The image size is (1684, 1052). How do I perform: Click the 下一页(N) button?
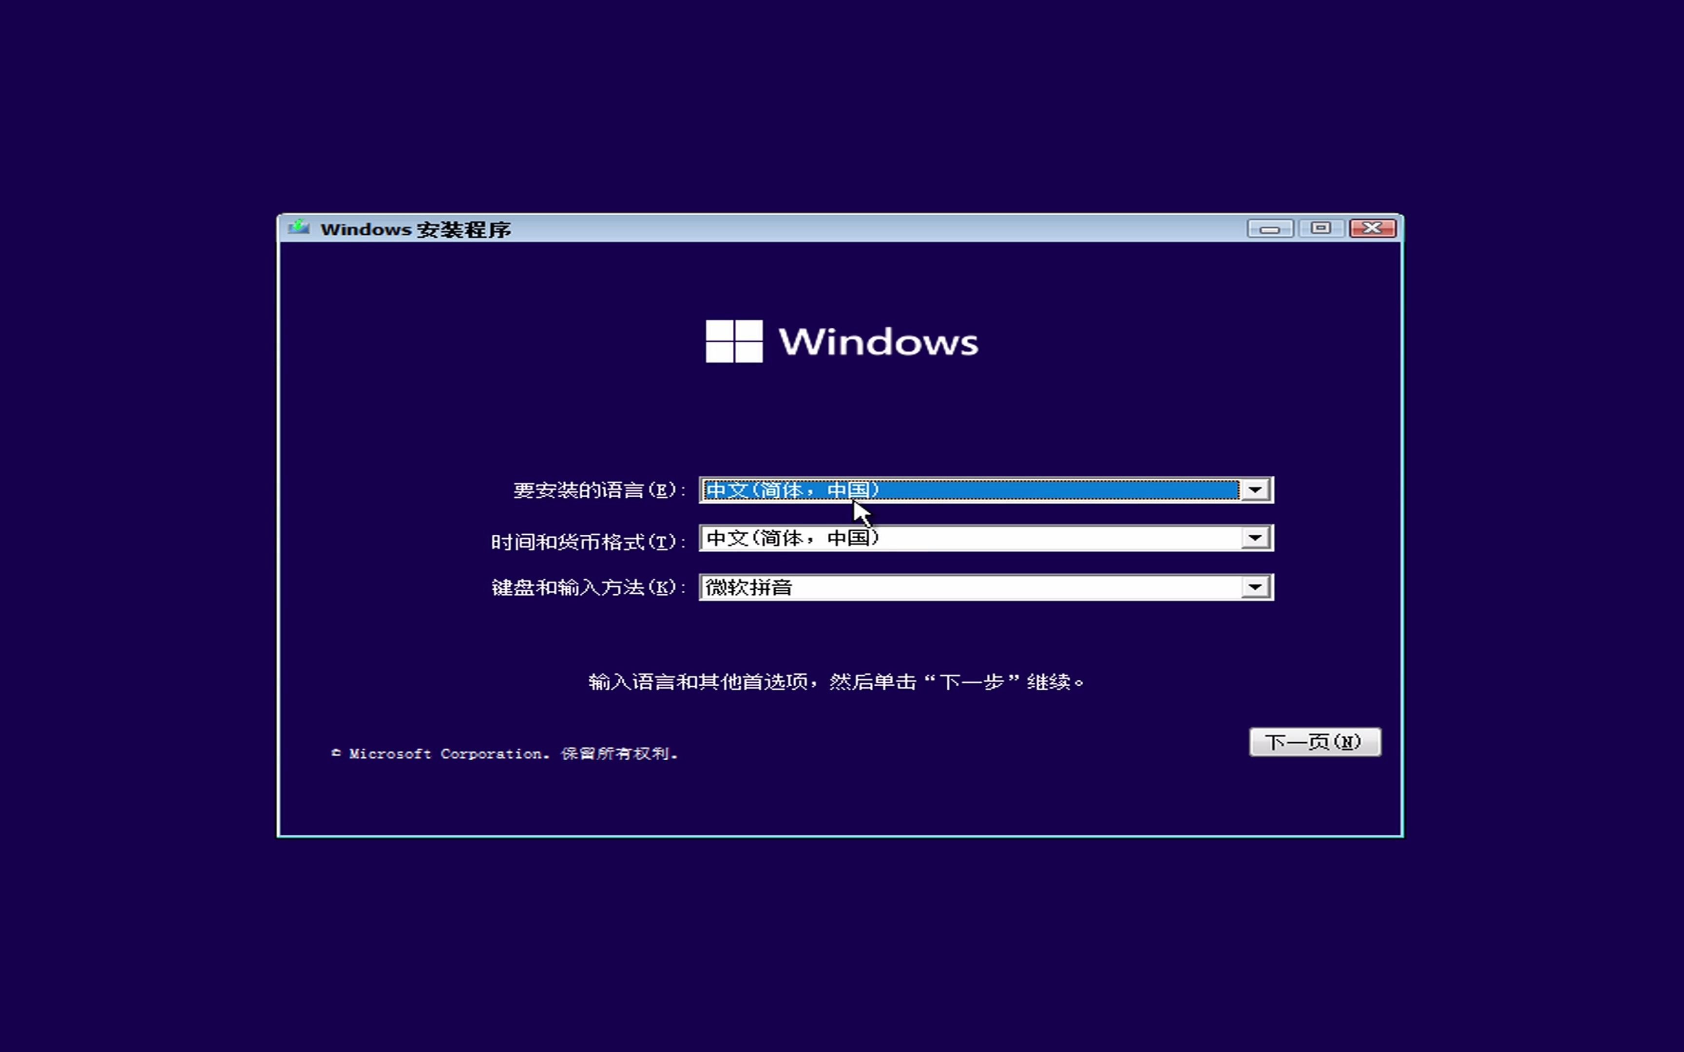tap(1315, 742)
